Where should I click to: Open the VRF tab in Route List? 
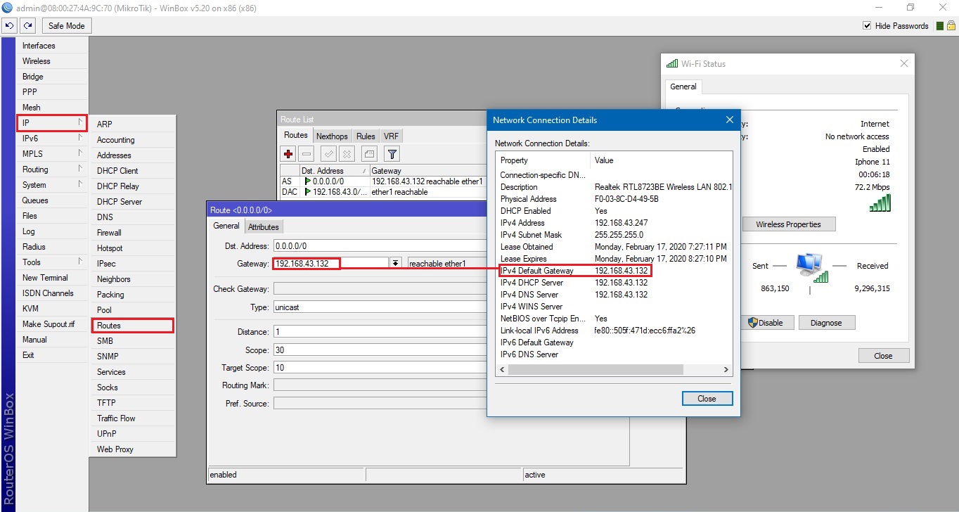point(392,136)
